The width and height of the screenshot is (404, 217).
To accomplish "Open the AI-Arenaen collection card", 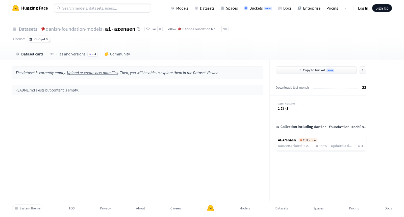I will (x=321, y=143).
